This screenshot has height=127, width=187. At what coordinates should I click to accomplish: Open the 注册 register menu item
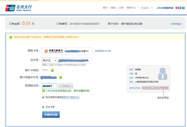pos(121,8)
